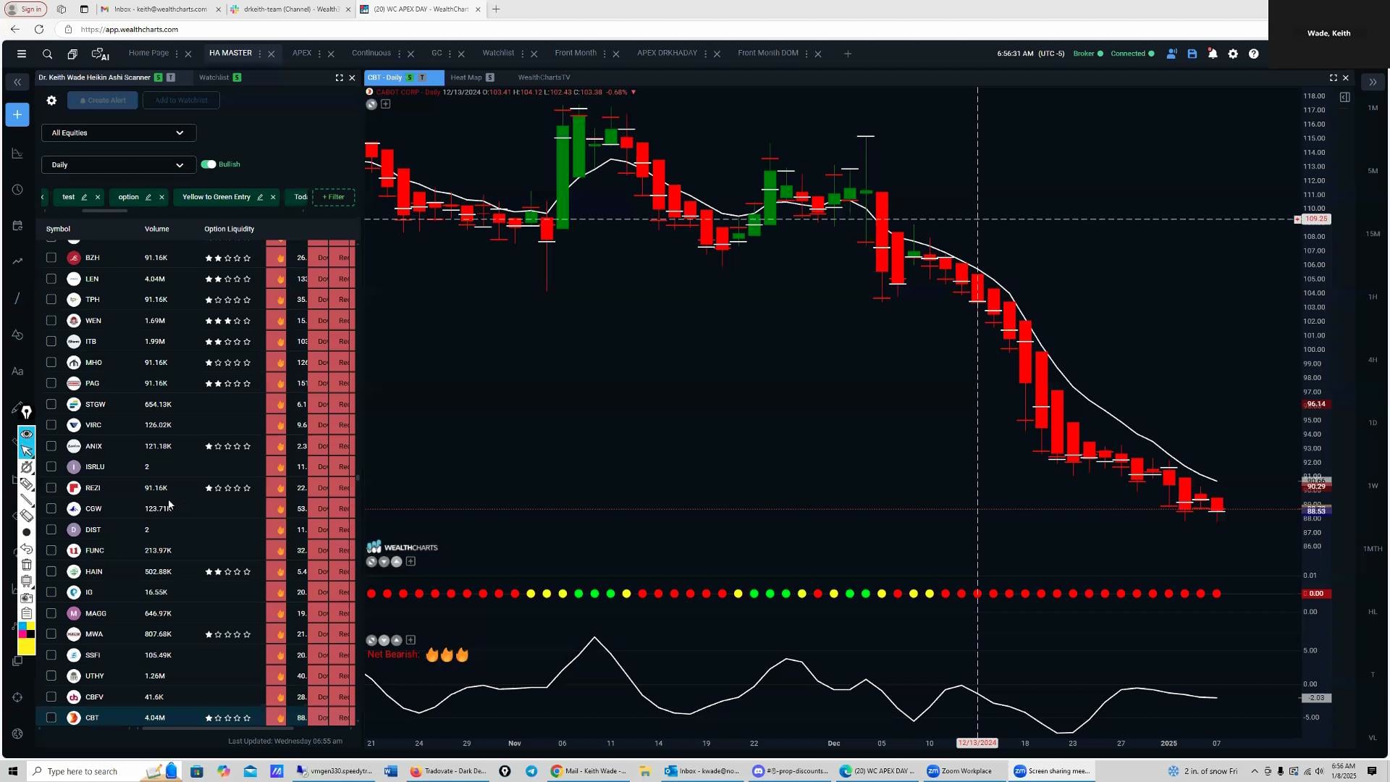
Task: Select the line drawing tool in annotation toolbar
Action: 27,500
